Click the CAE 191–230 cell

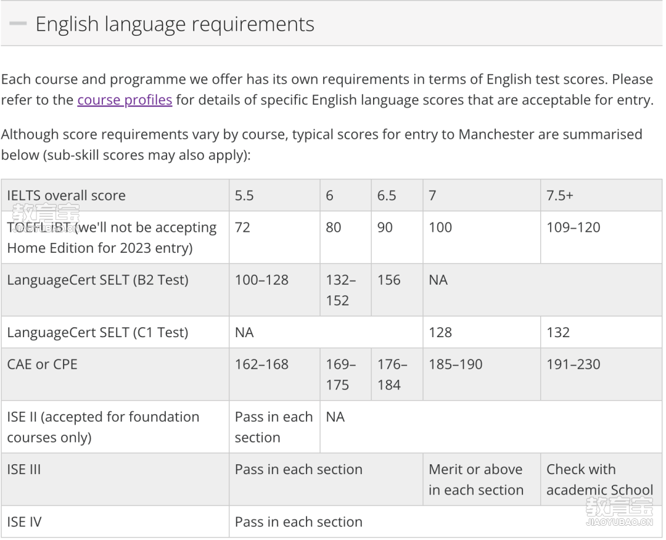click(601, 374)
